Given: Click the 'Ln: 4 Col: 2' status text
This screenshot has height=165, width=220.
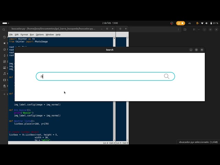Looking at the screenshot, I should tap(109, 143).
